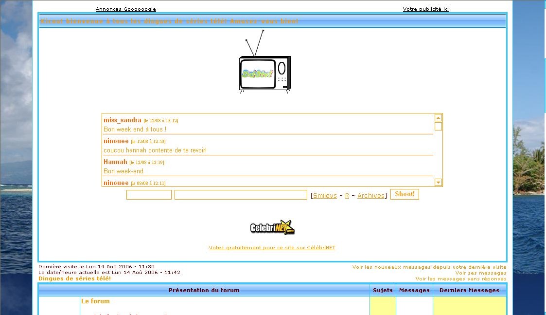Open Voir ses messages link
The height and width of the screenshot is (315, 546).
[481, 273]
